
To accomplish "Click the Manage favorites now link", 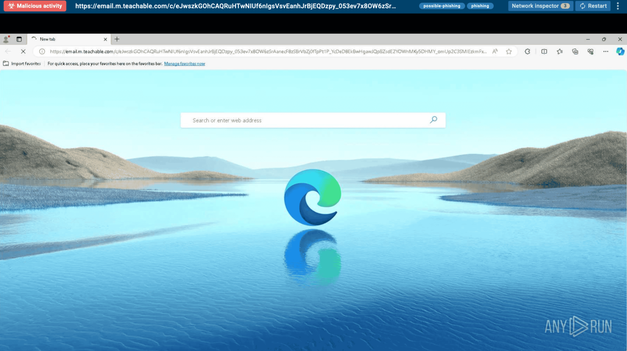I will (185, 64).
